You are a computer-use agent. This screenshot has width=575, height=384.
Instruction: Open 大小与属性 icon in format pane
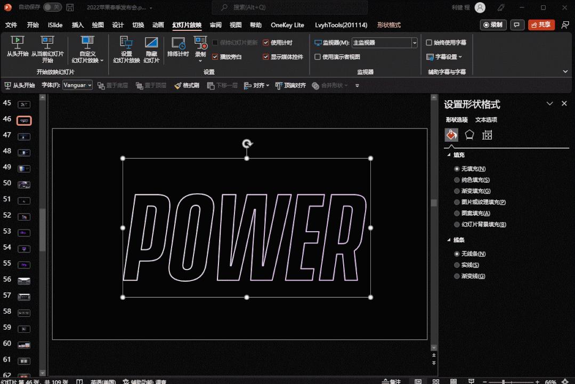pos(487,135)
